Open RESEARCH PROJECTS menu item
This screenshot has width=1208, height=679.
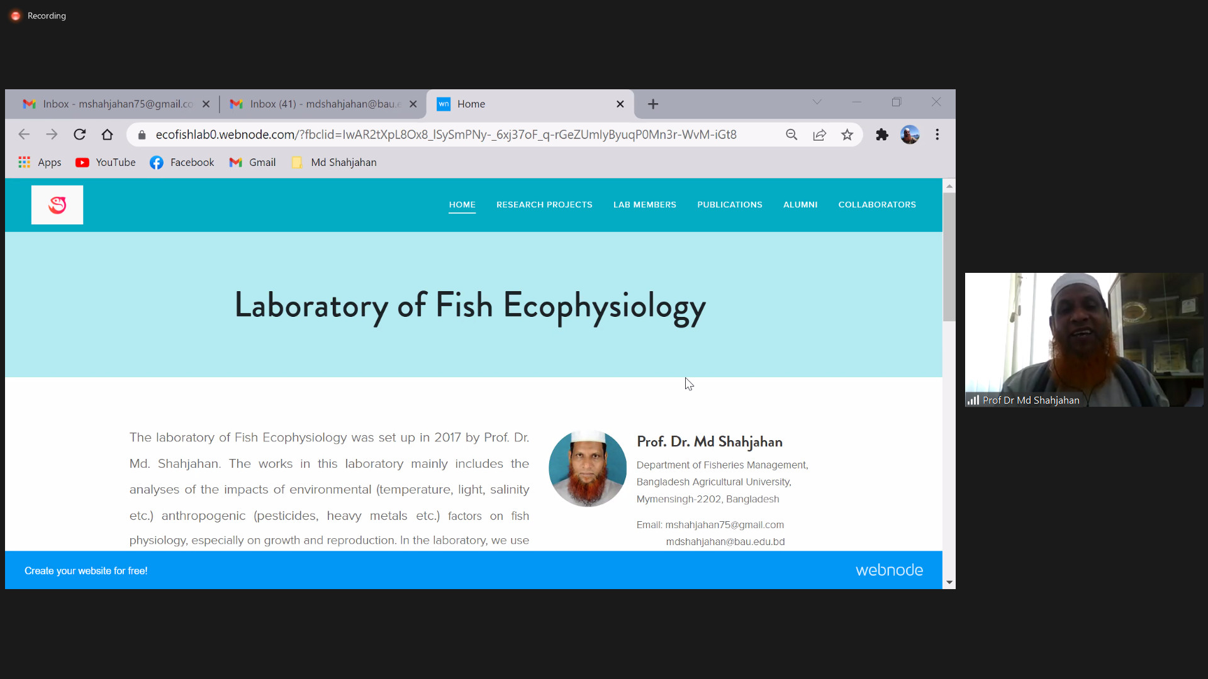(544, 205)
